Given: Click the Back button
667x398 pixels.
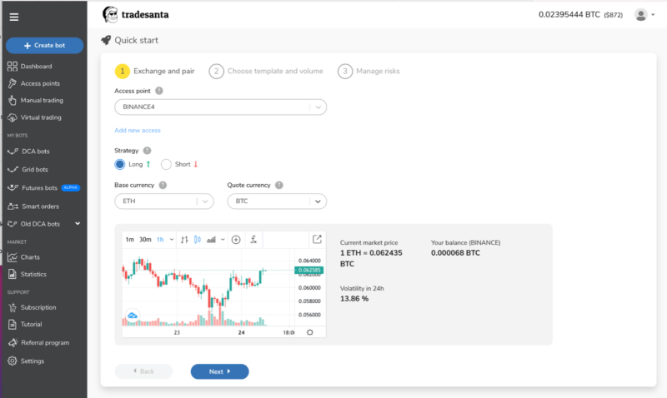Looking at the screenshot, I should click(x=143, y=371).
